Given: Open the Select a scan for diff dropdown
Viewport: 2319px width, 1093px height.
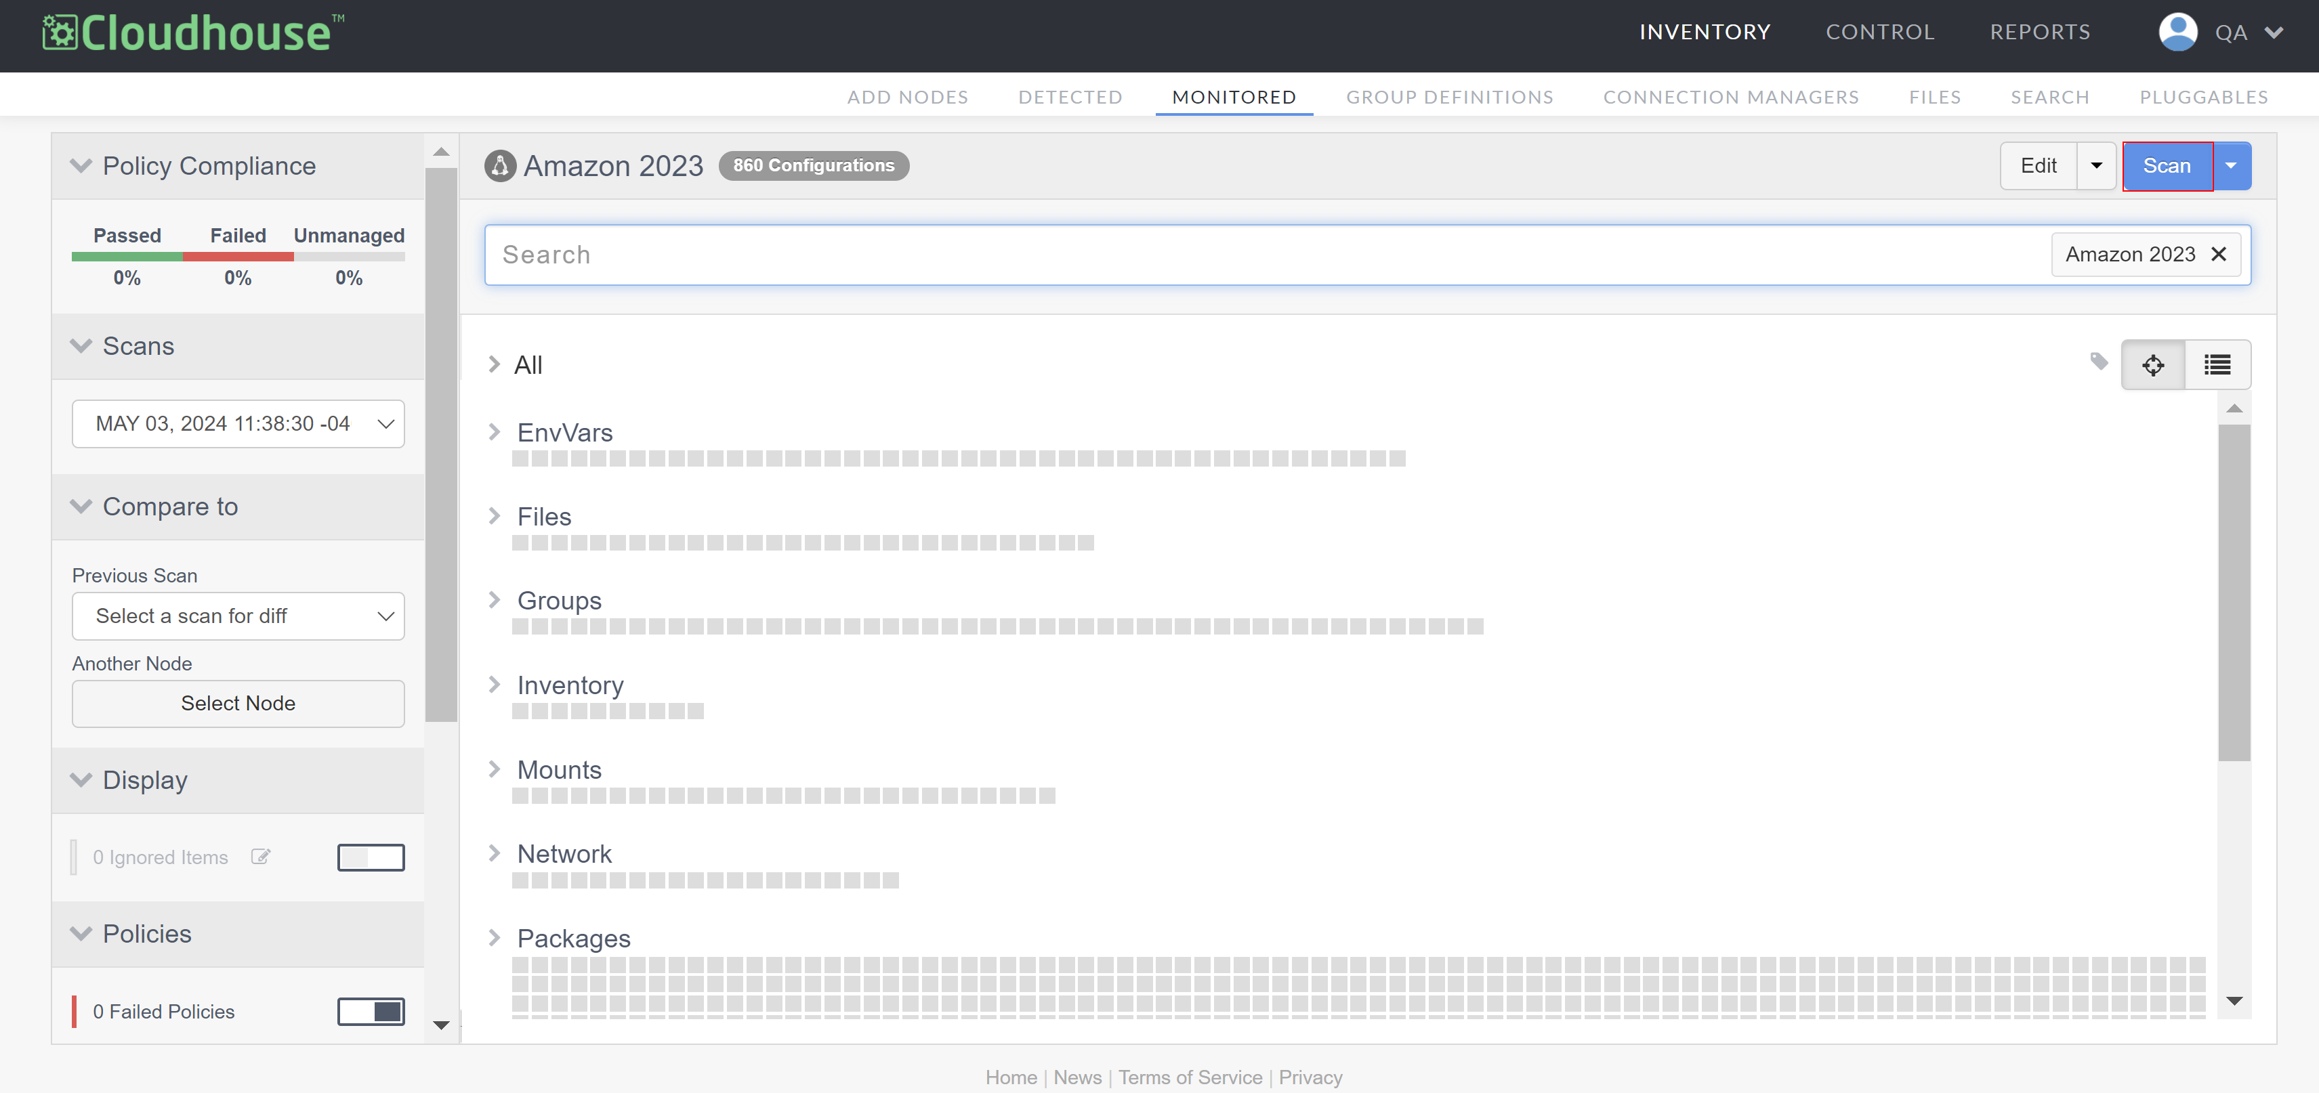Looking at the screenshot, I should point(238,616).
